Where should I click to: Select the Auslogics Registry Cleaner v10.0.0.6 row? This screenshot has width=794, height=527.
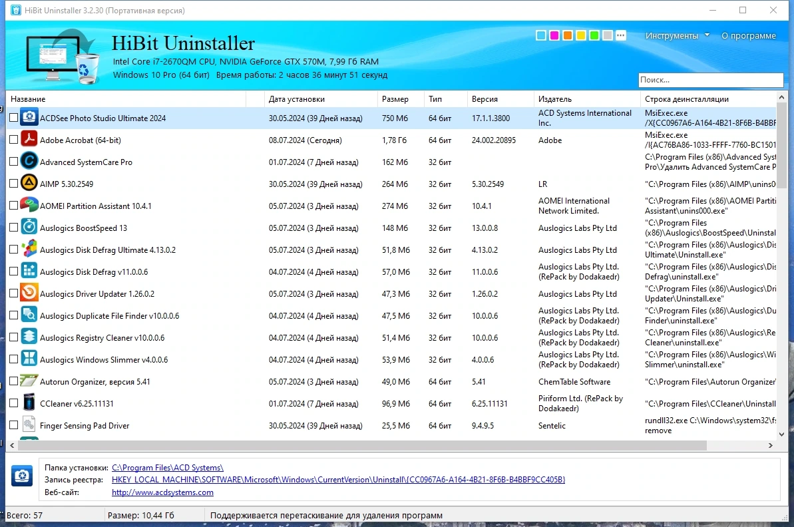pos(391,337)
